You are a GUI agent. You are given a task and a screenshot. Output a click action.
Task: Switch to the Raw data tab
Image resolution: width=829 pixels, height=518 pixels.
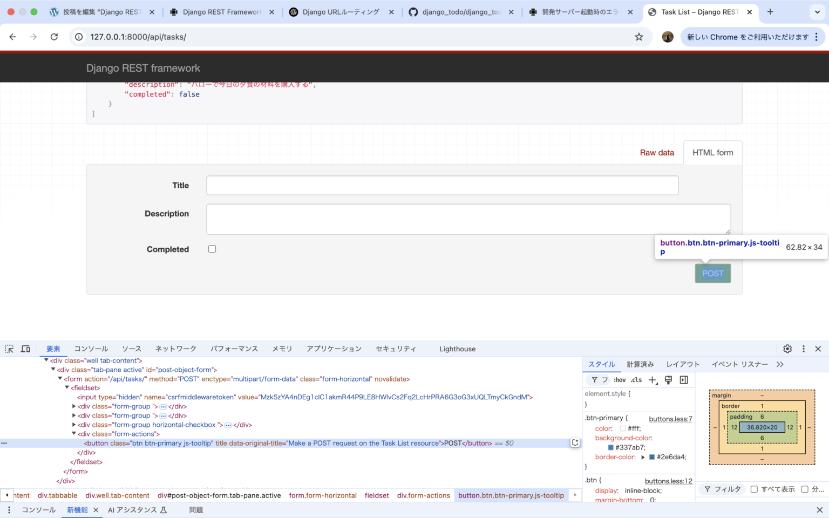coord(657,153)
